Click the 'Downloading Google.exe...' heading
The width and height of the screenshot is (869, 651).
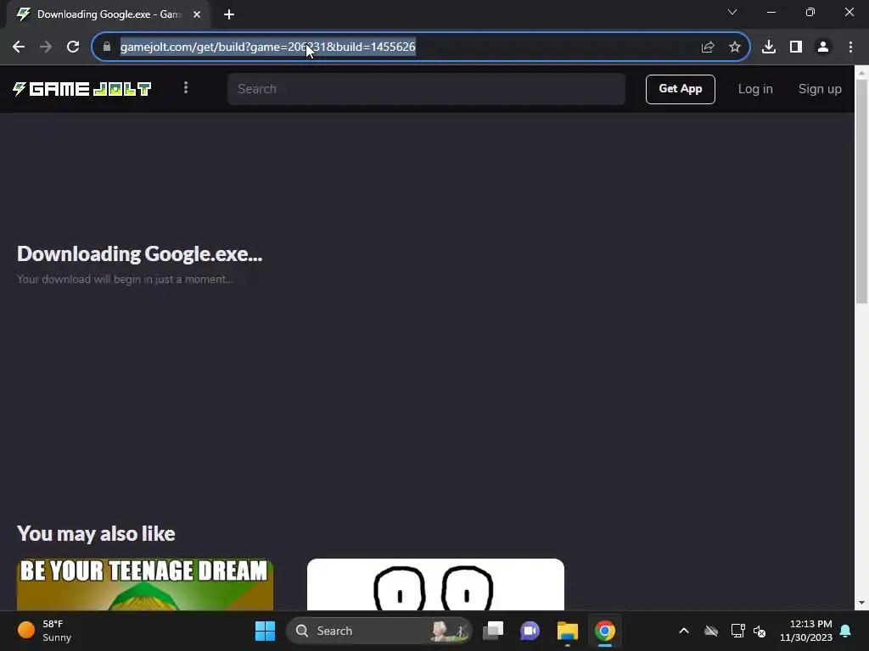tap(140, 253)
